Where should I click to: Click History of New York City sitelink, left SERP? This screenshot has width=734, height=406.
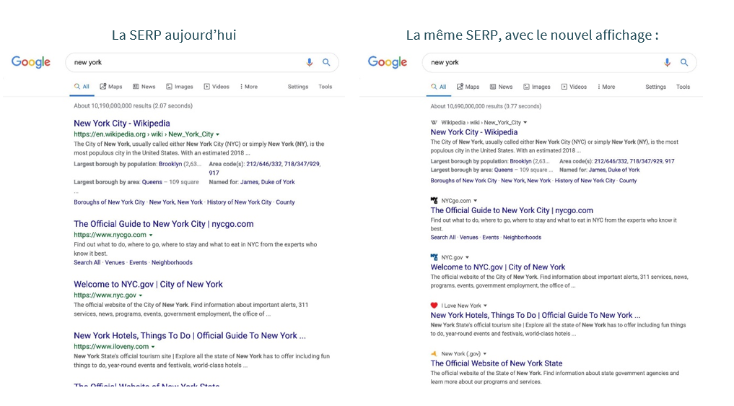coord(239,202)
